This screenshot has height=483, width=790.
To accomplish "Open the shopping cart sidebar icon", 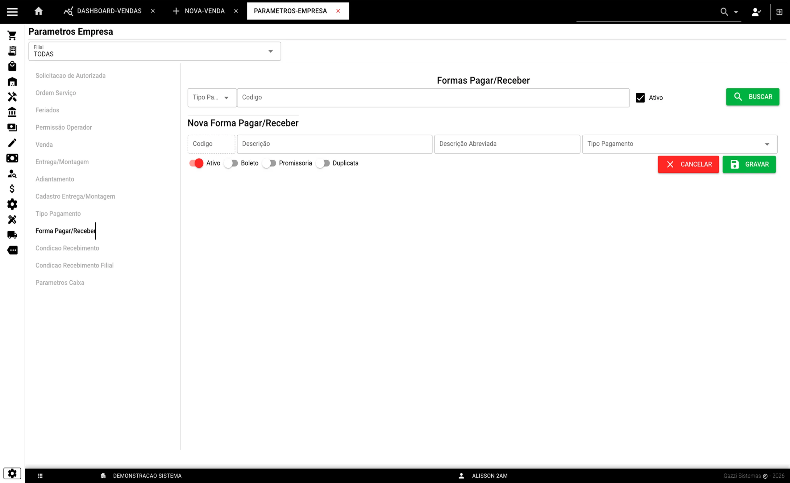I will pos(12,35).
